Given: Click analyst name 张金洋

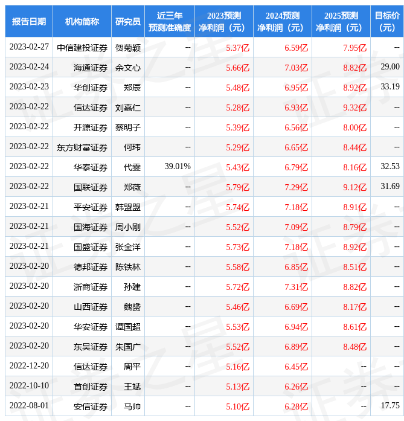Looking at the screenshot, I should [x=128, y=247].
